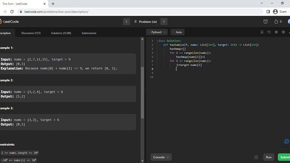Click scroll up arrow of description scrollbar
The width and height of the screenshot is (290, 163).
[142, 39]
